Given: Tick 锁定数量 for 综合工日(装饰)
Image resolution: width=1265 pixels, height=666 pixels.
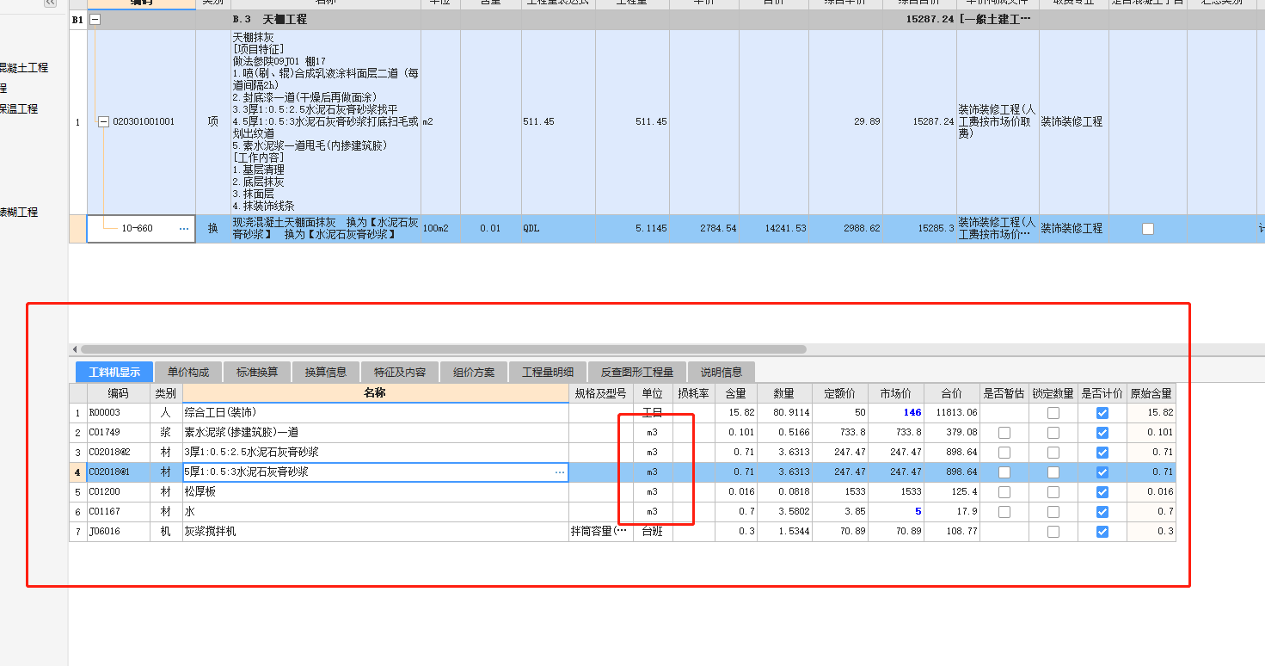Looking at the screenshot, I should 1053,413.
